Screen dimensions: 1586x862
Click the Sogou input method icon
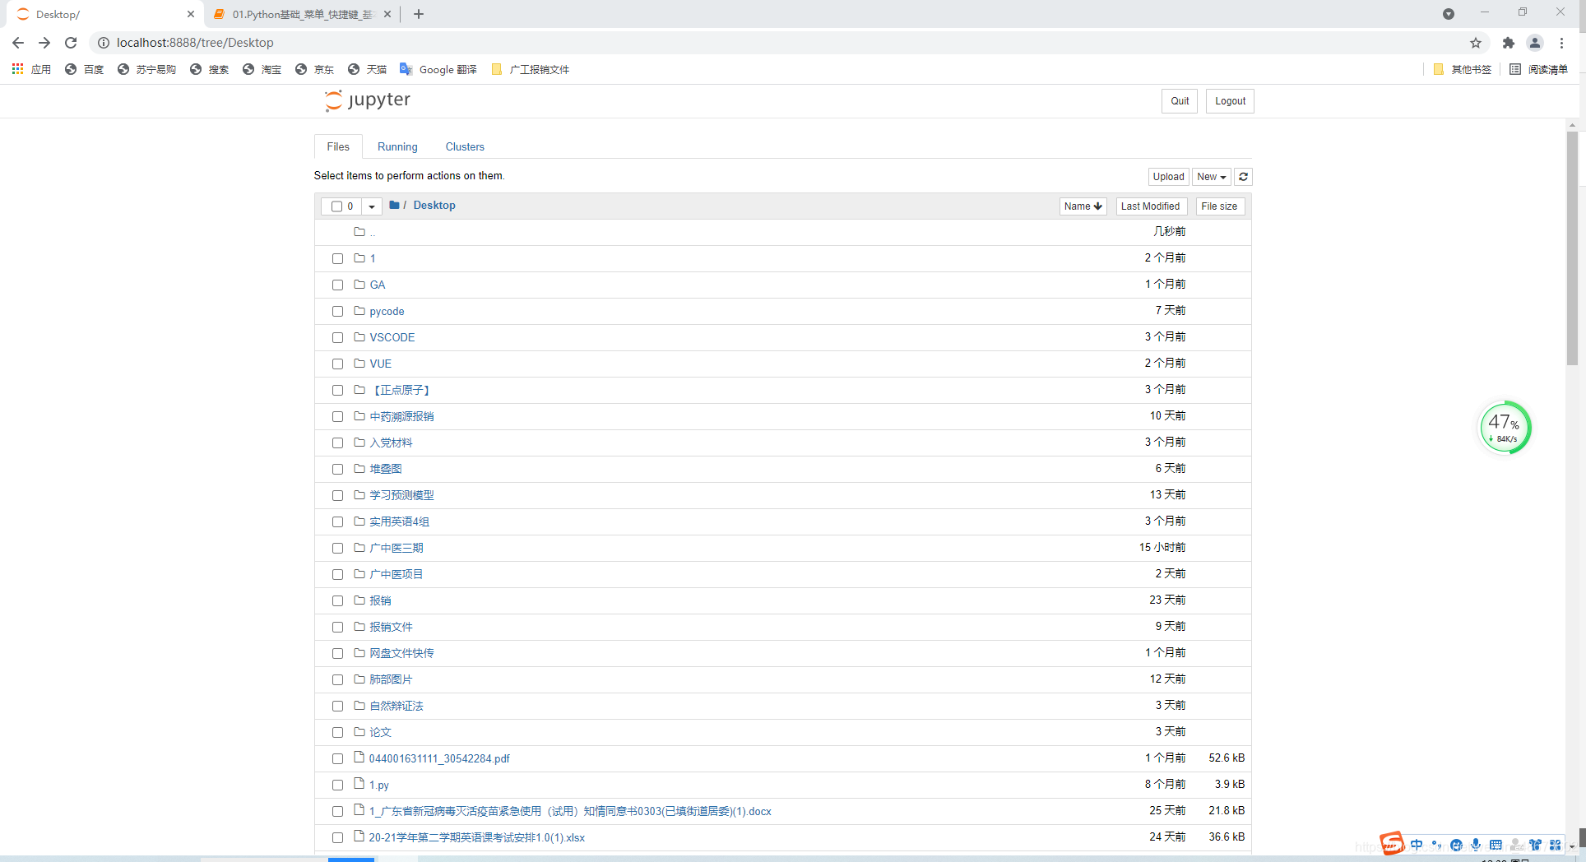click(1392, 844)
